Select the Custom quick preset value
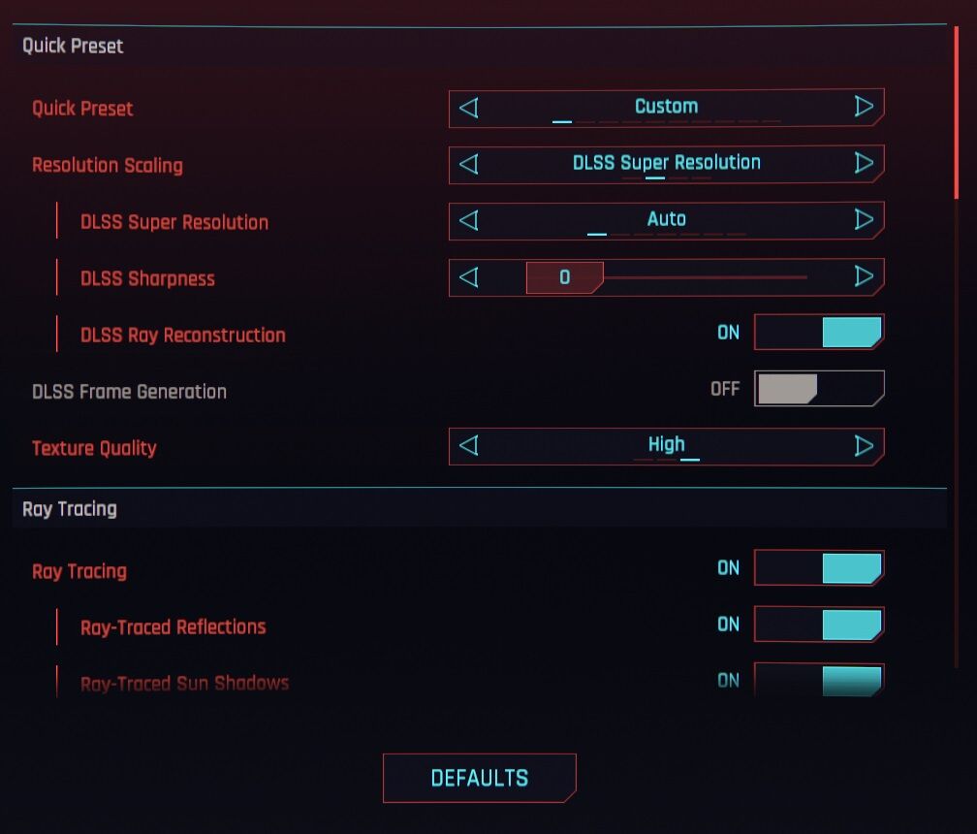 coord(666,107)
